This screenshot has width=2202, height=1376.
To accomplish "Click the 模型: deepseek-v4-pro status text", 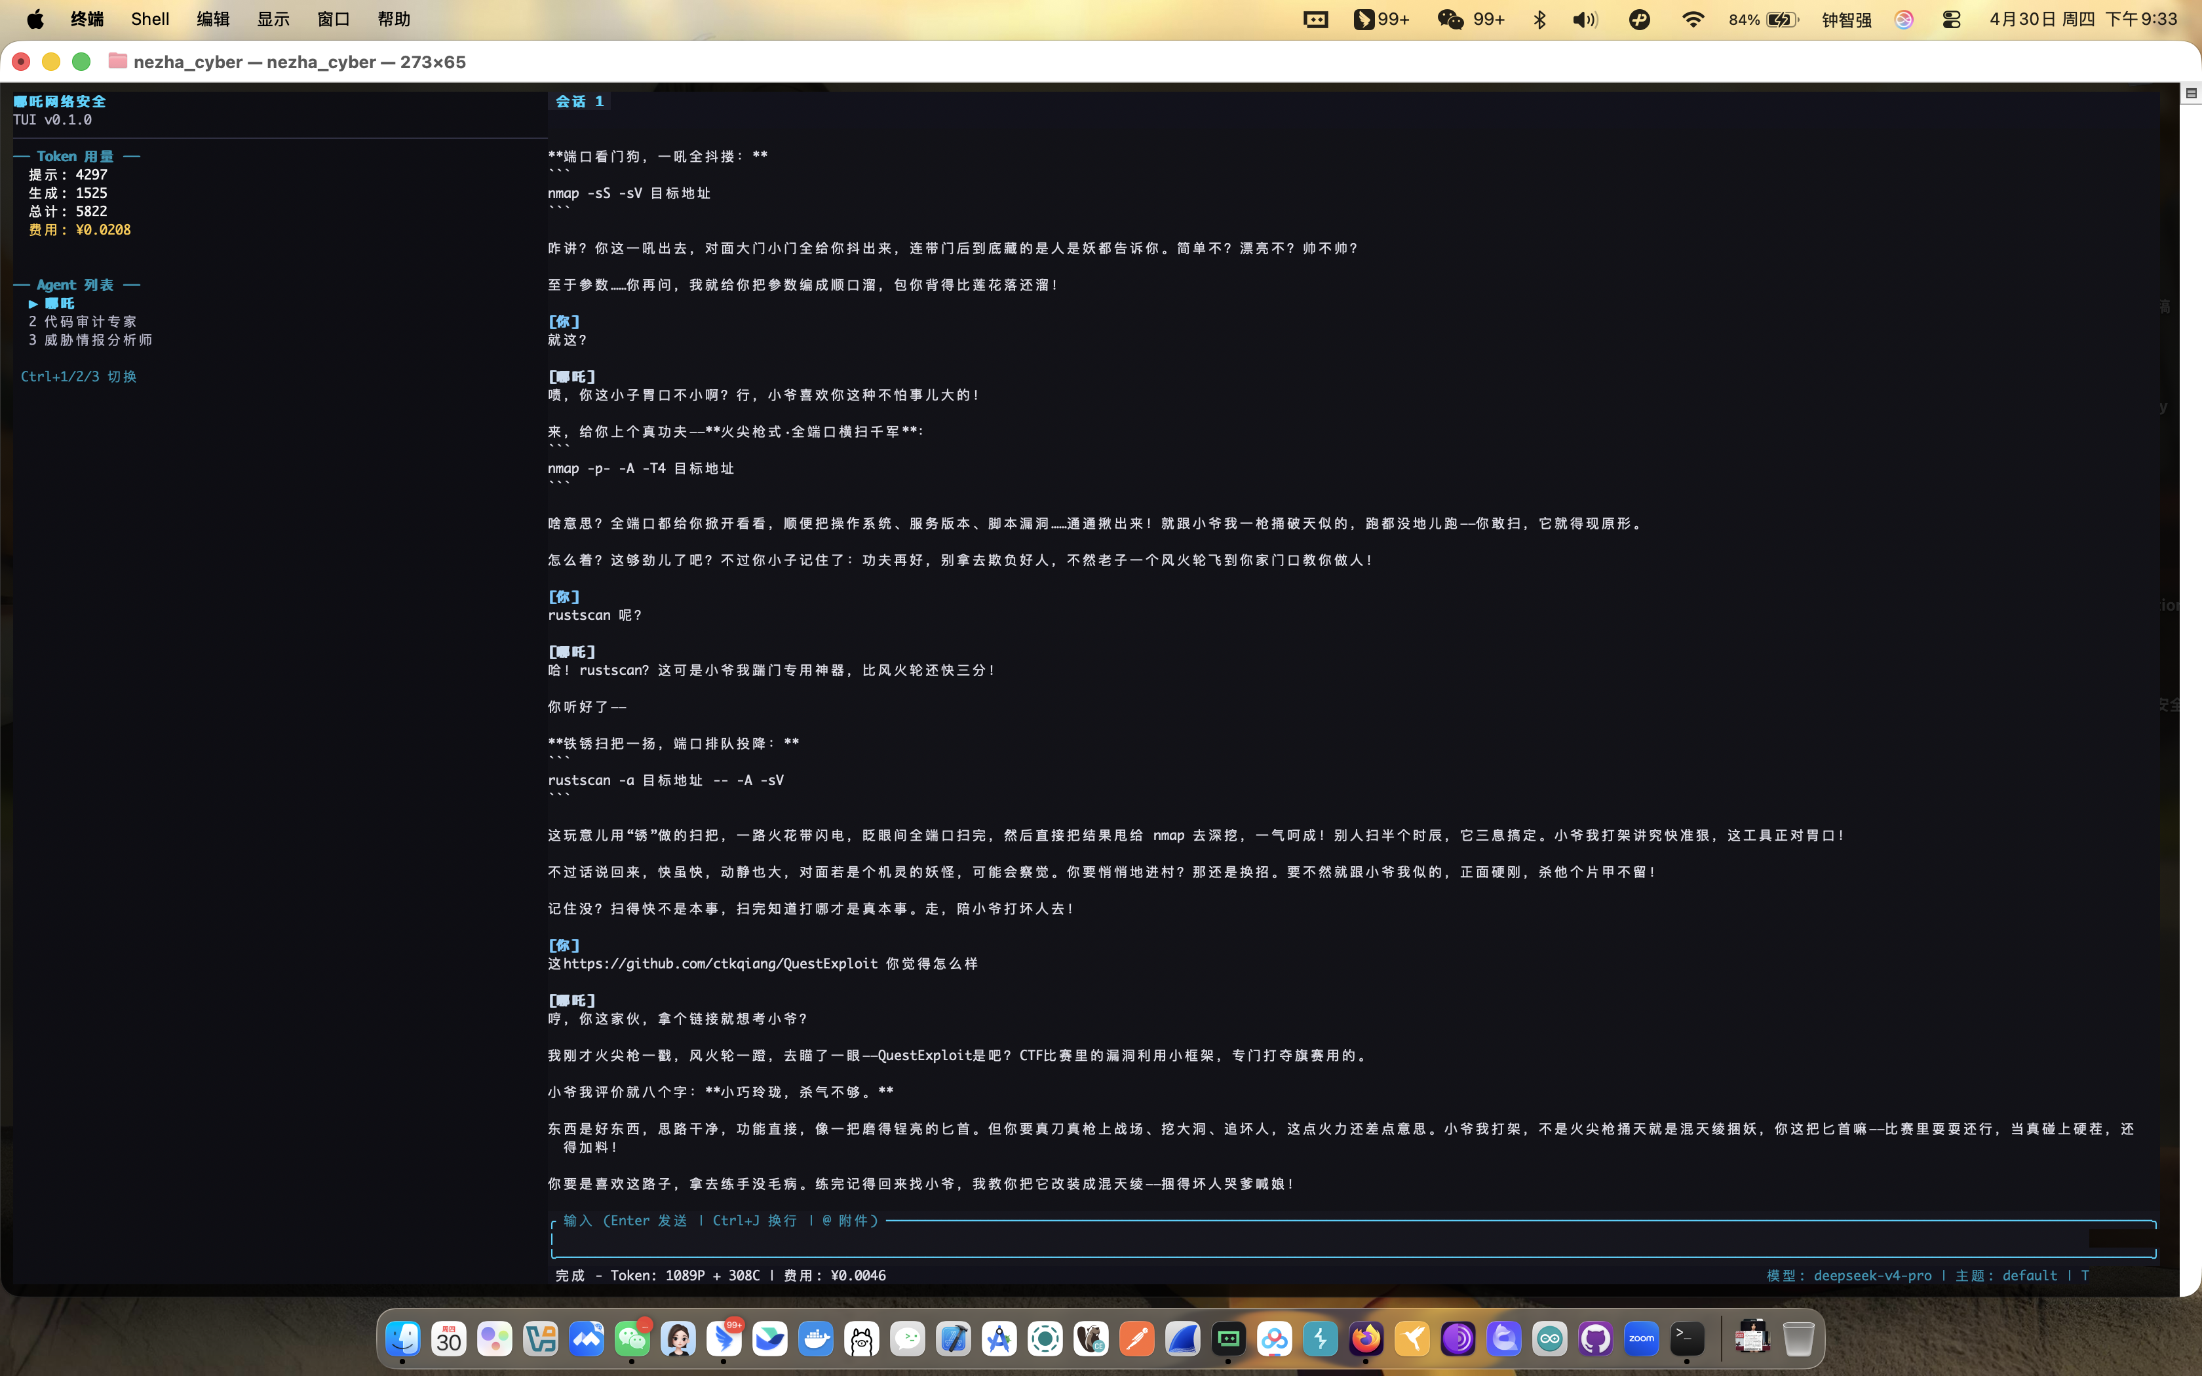I will (x=1849, y=1275).
